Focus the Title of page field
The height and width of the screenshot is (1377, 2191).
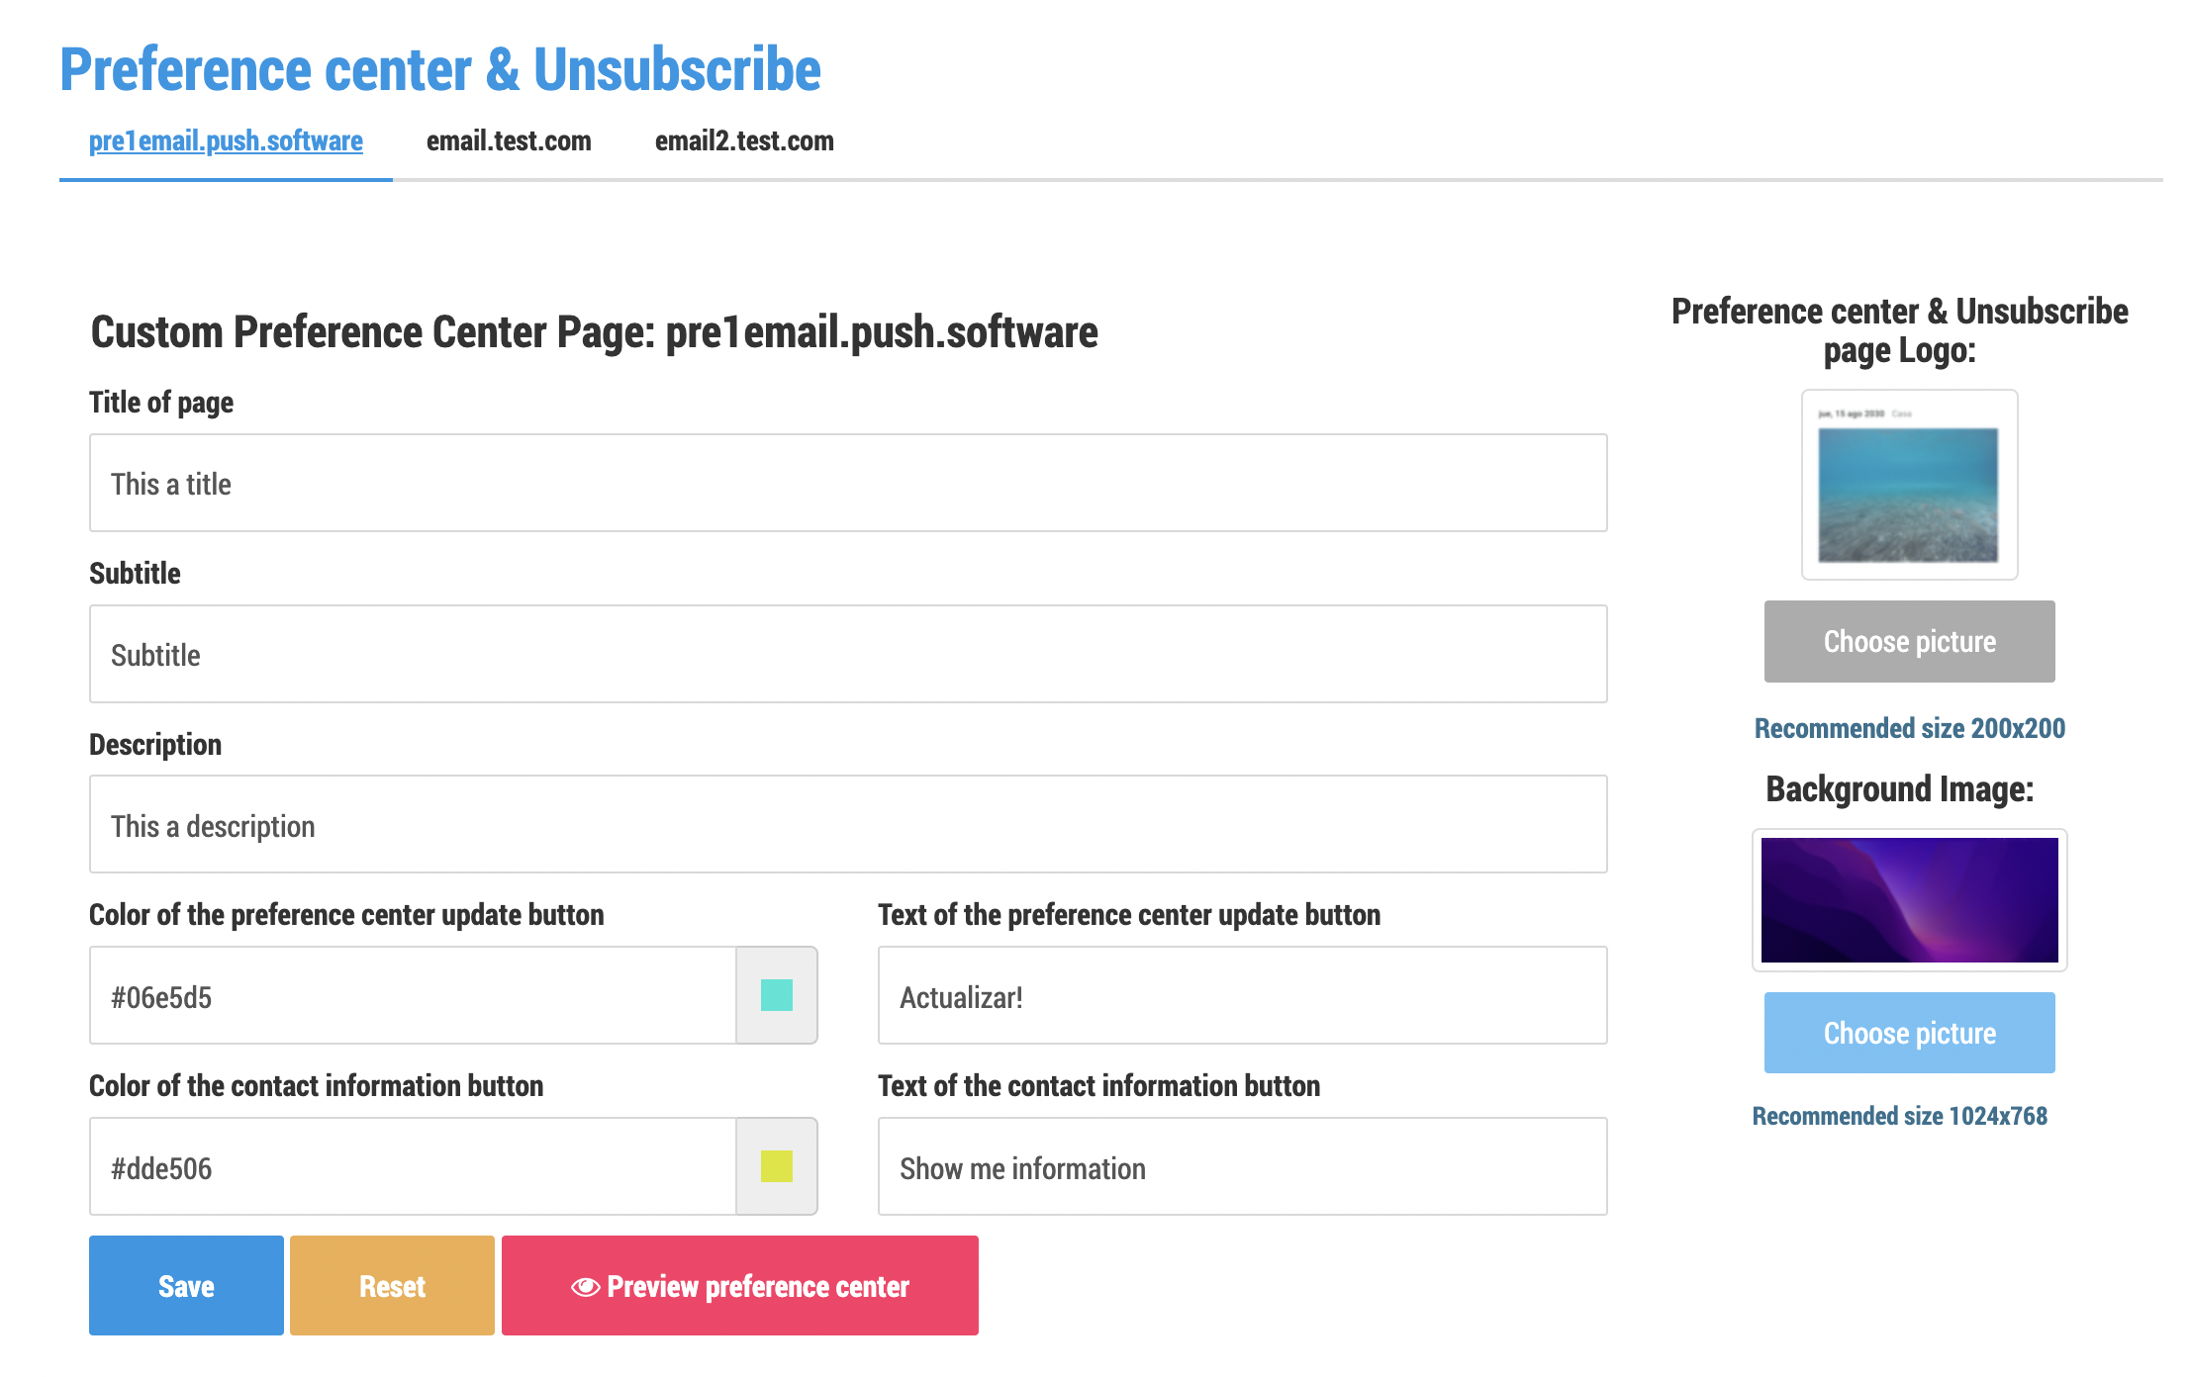(848, 483)
